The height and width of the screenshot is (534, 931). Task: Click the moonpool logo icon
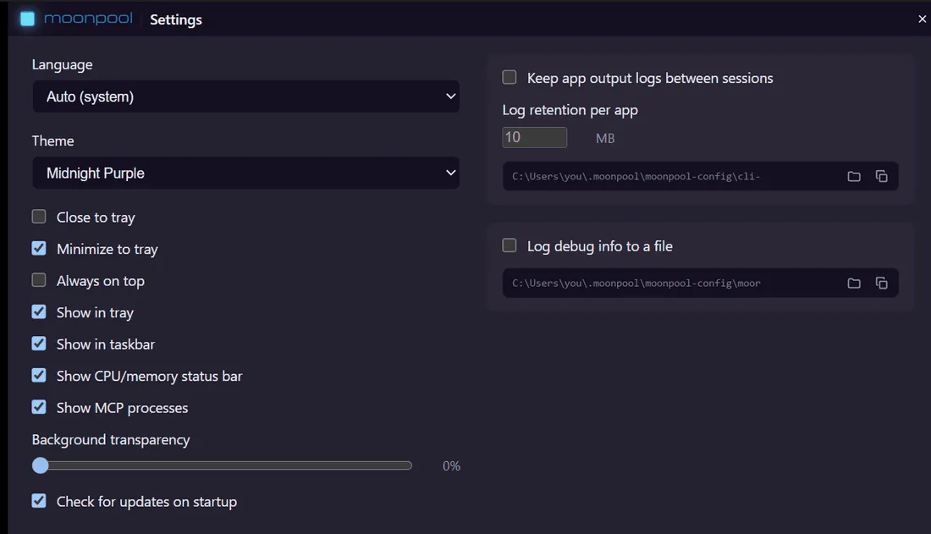click(27, 19)
